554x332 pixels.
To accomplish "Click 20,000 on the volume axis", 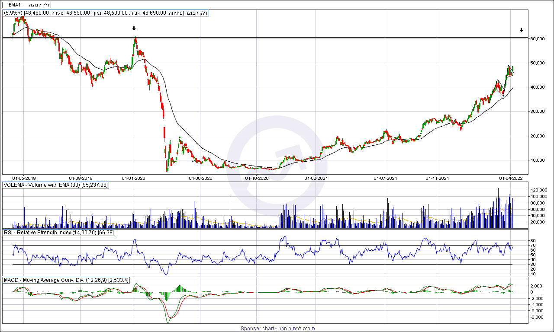I will (538, 222).
